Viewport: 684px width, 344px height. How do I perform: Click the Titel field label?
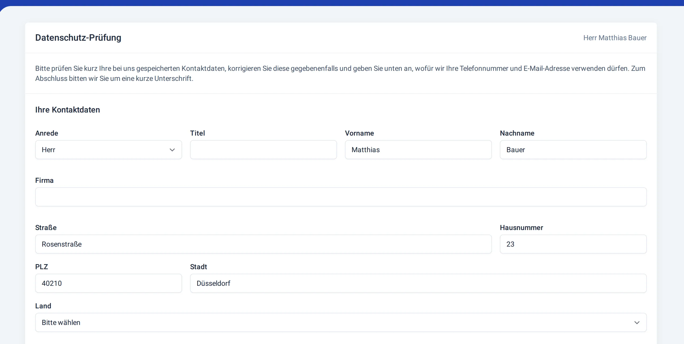197,133
